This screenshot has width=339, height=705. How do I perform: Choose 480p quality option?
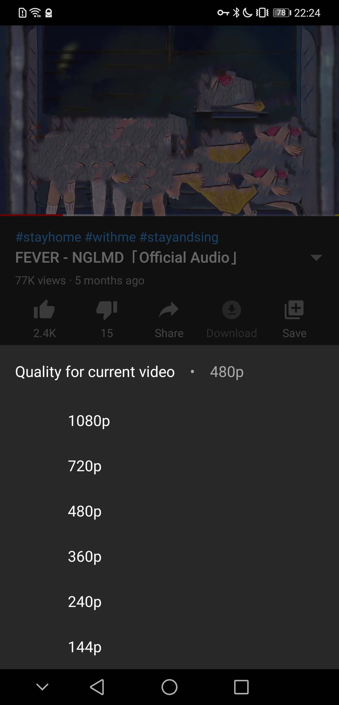click(x=169, y=511)
